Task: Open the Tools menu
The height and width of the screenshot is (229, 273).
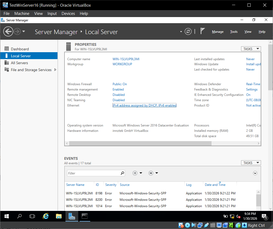Action: [x=234, y=32]
